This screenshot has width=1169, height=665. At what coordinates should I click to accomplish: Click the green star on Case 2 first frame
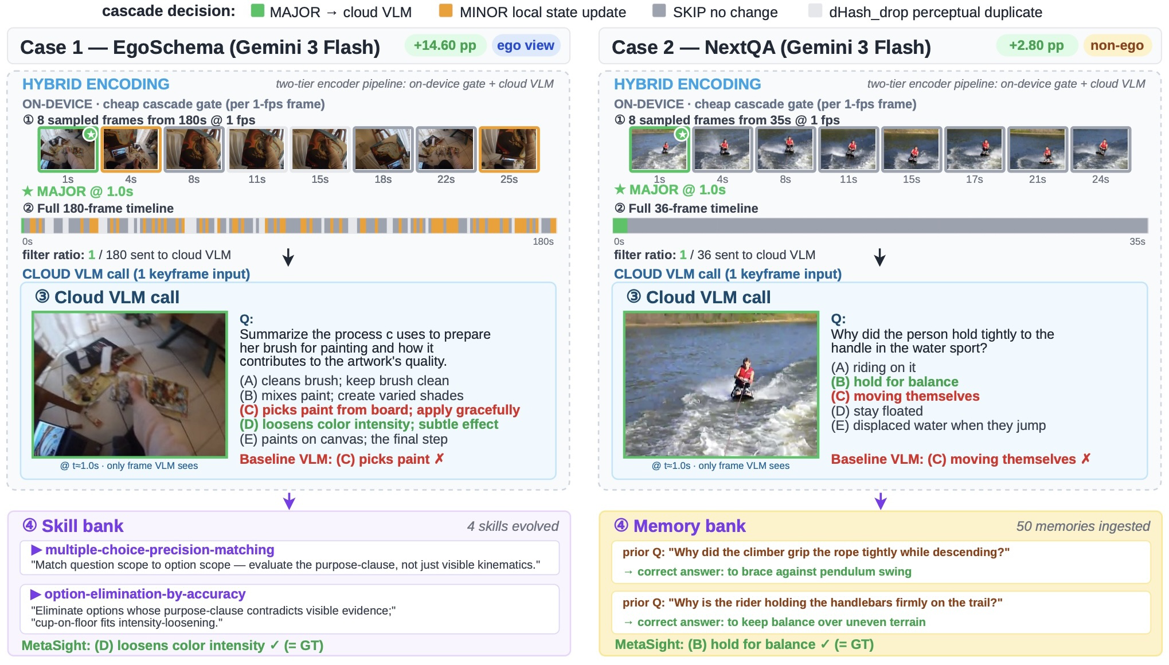pyautogui.click(x=681, y=134)
